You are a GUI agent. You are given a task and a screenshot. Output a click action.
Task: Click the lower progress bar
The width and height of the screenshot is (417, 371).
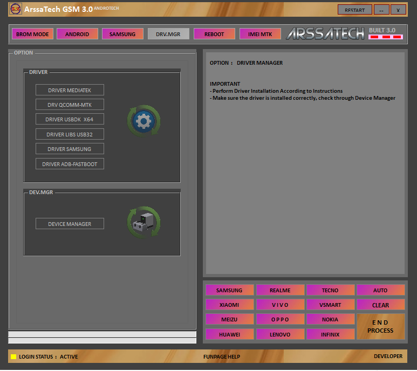tap(102, 340)
